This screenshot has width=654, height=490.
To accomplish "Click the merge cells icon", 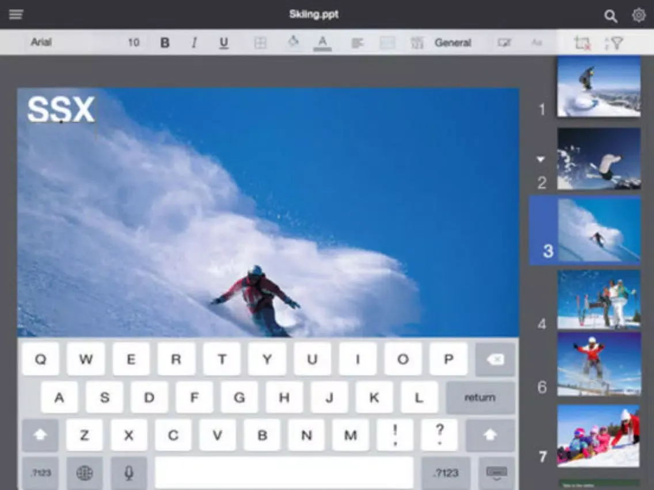I will 387,43.
